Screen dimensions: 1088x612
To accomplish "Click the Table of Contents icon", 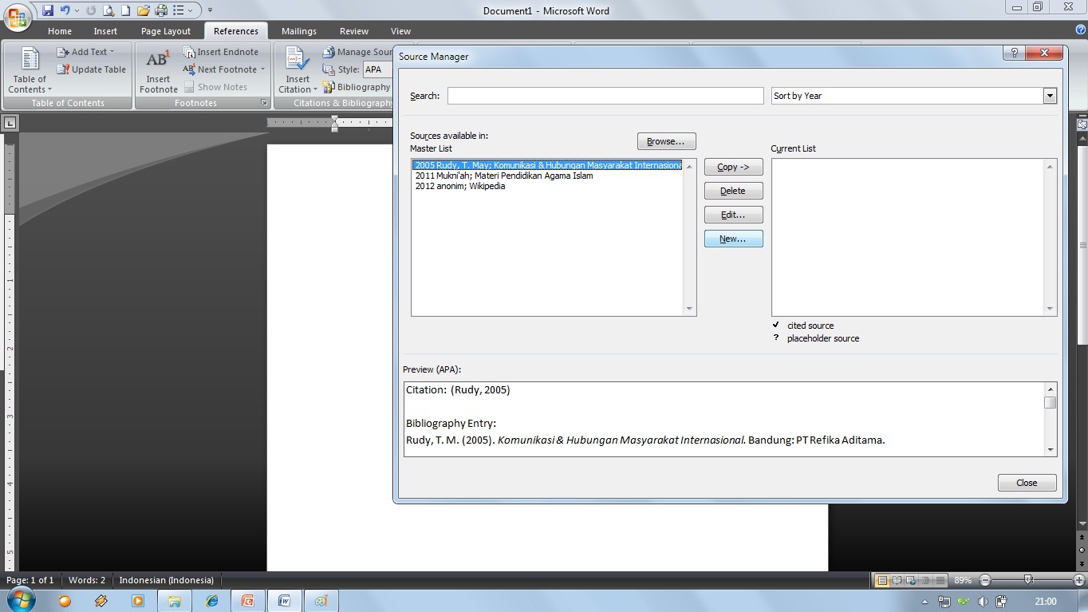I will click(x=30, y=59).
